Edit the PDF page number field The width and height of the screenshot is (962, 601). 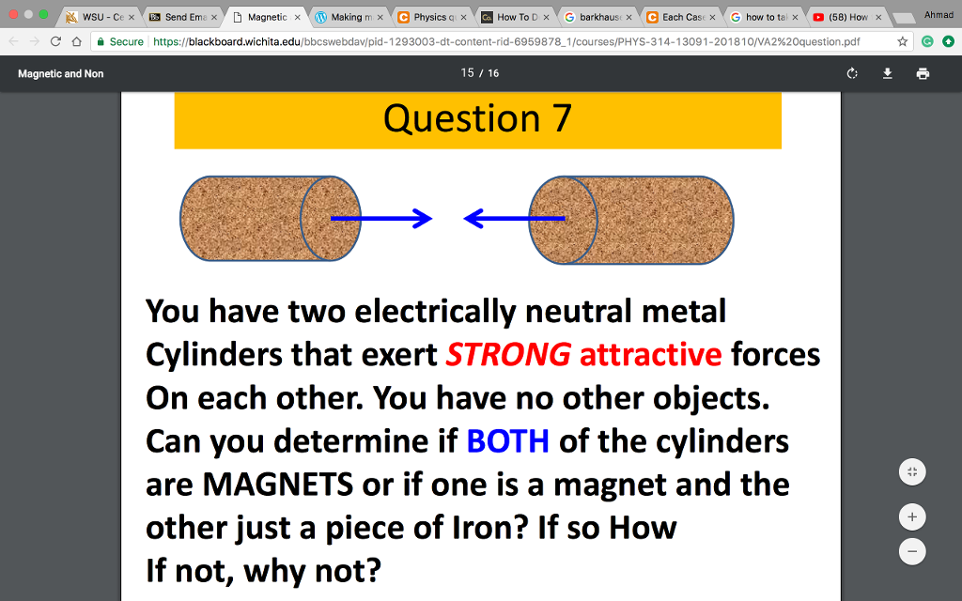[x=467, y=73]
